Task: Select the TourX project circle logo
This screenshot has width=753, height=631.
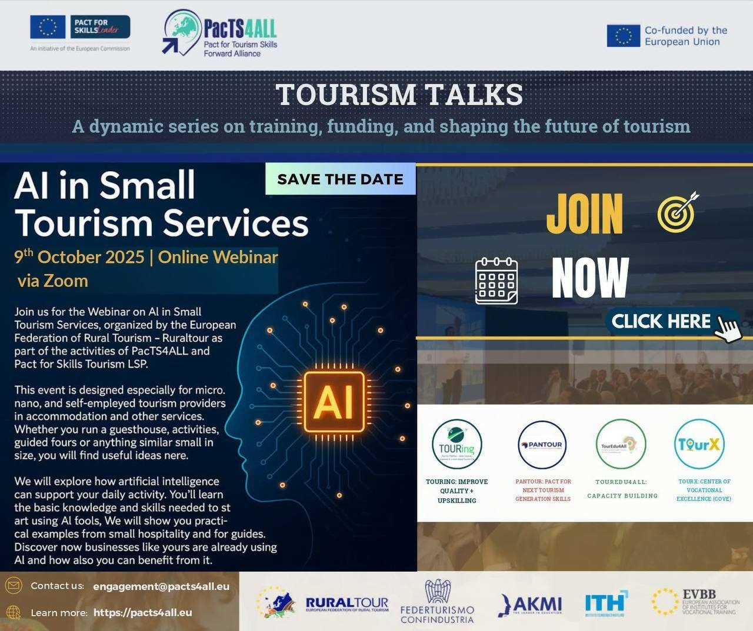Action: [699, 445]
